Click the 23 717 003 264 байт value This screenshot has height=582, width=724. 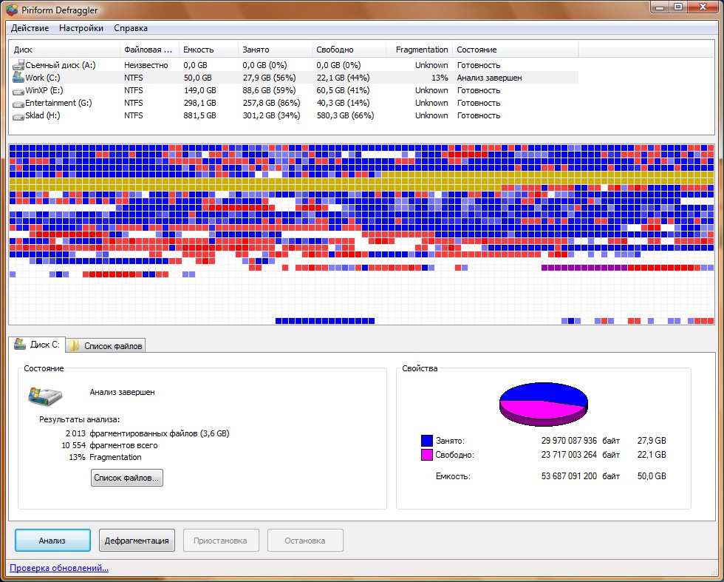581,454
